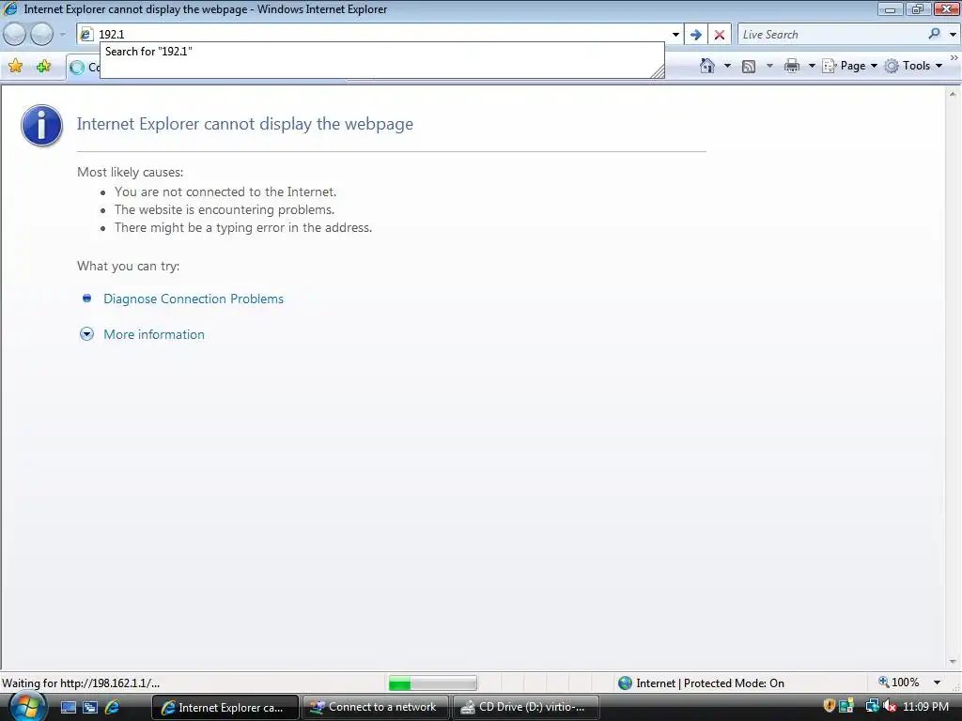Click the Go arrow next to address bar
Image resolution: width=962 pixels, height=721 pixels.
coord(696,35)
